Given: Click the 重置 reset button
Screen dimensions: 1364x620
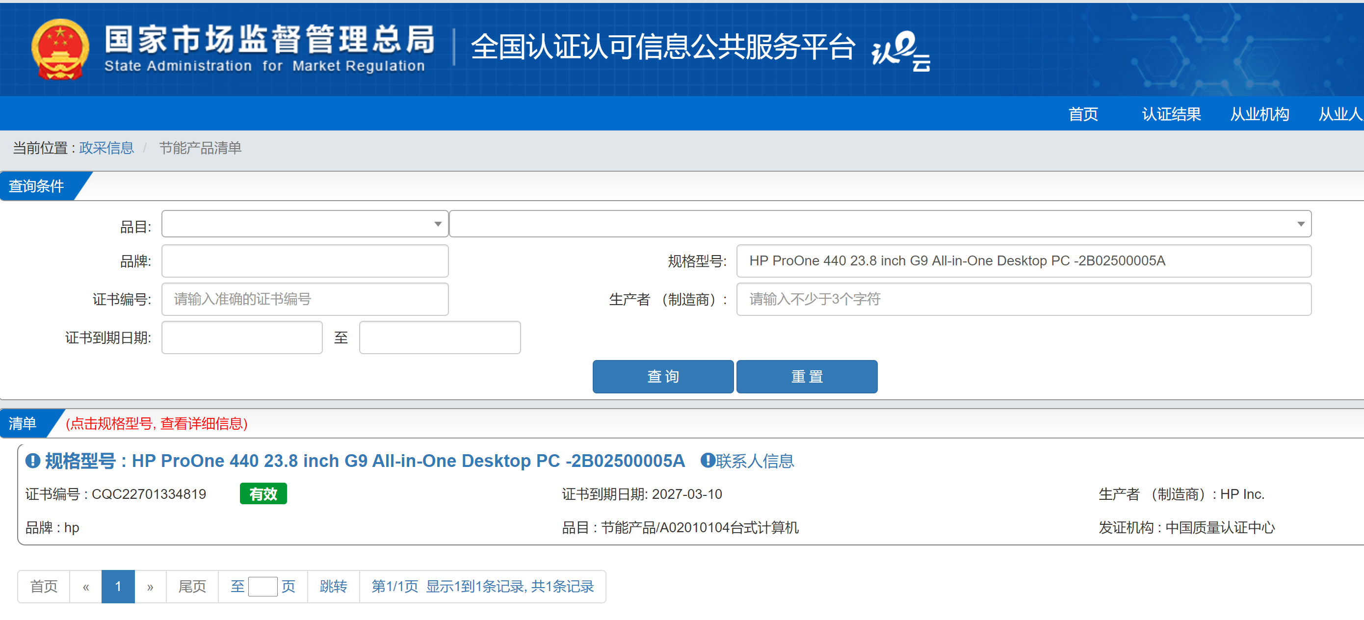Looking at the screenshot, I should 807,376.
